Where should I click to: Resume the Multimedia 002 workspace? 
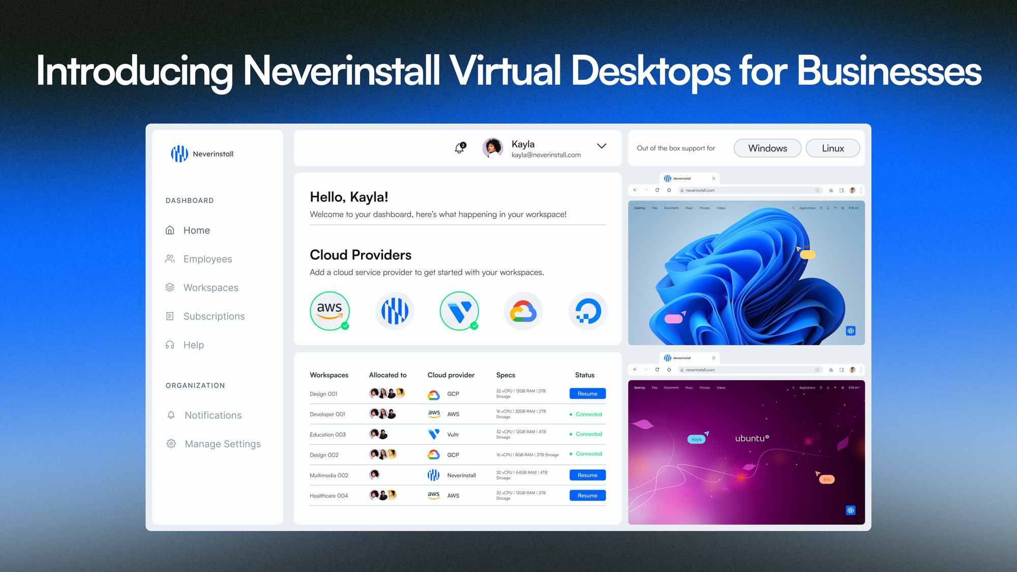point(587,475)
